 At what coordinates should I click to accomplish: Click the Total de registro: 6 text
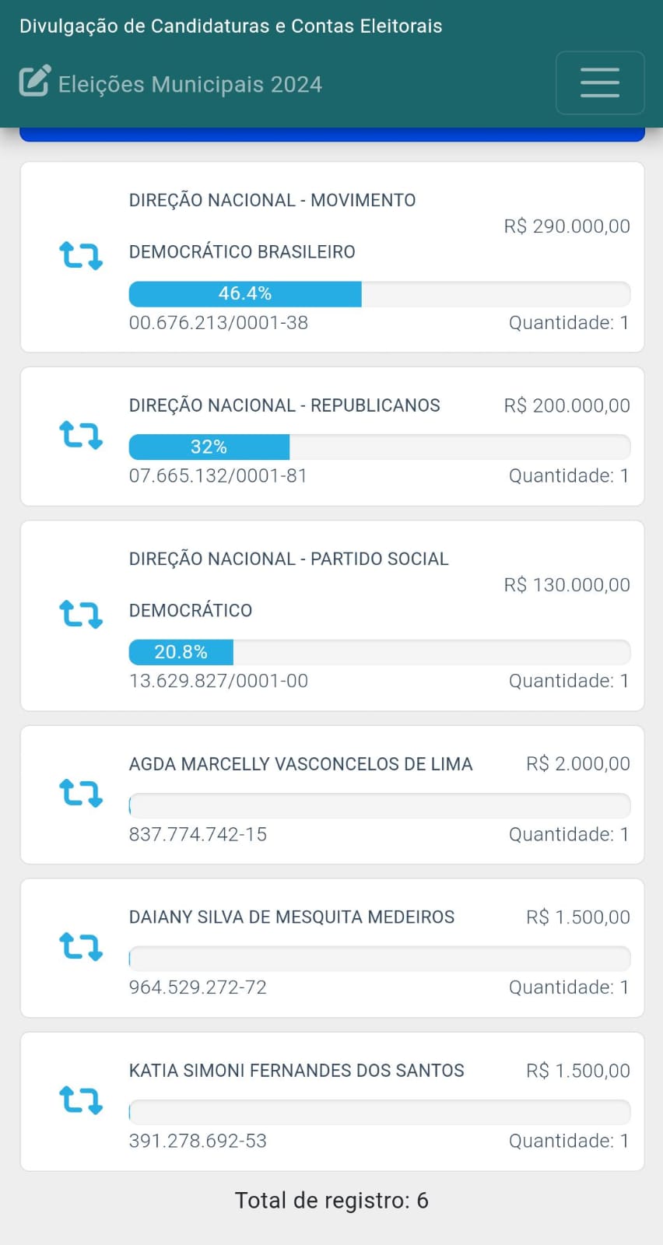coord(331,1201)
